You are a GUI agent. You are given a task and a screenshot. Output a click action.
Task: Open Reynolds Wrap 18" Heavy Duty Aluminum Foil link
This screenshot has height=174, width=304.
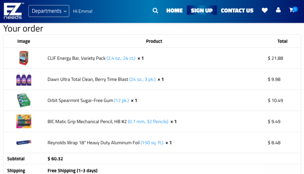[x=93, y=143]
